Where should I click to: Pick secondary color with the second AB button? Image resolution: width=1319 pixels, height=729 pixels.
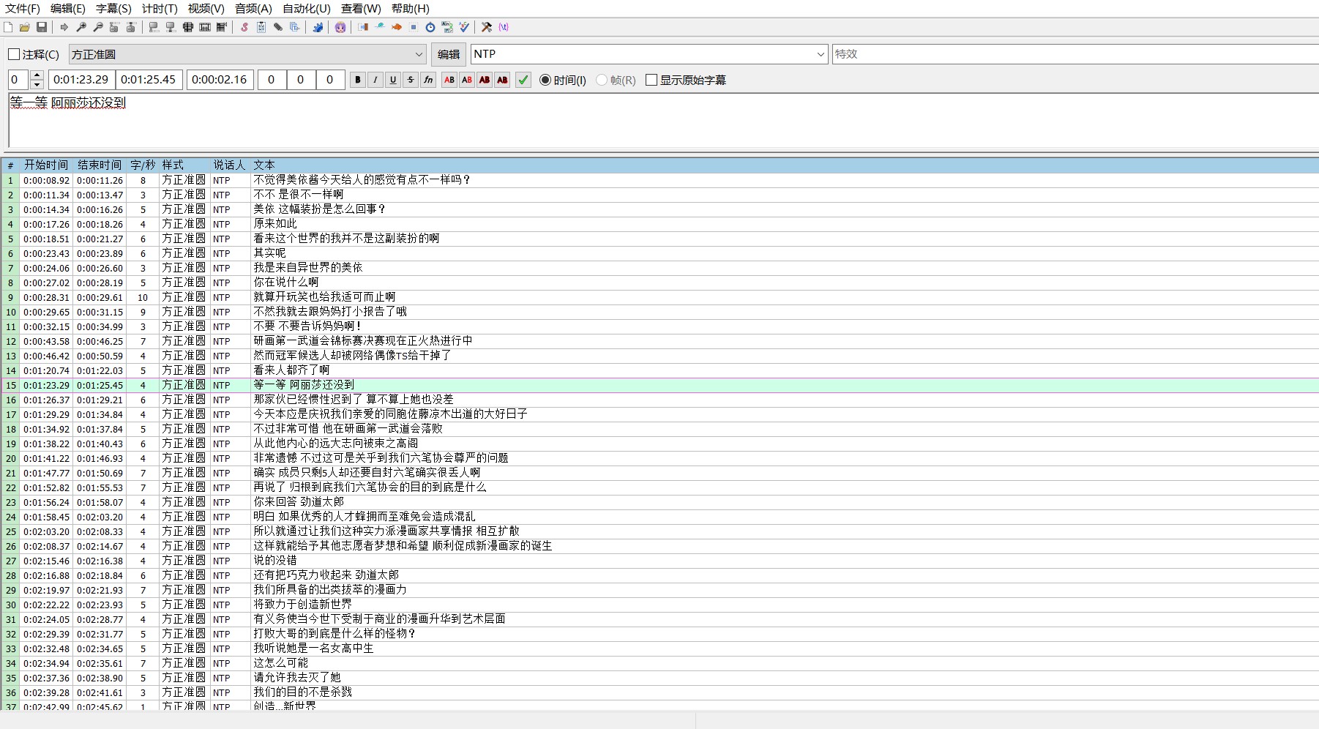[x=467, y=80]
